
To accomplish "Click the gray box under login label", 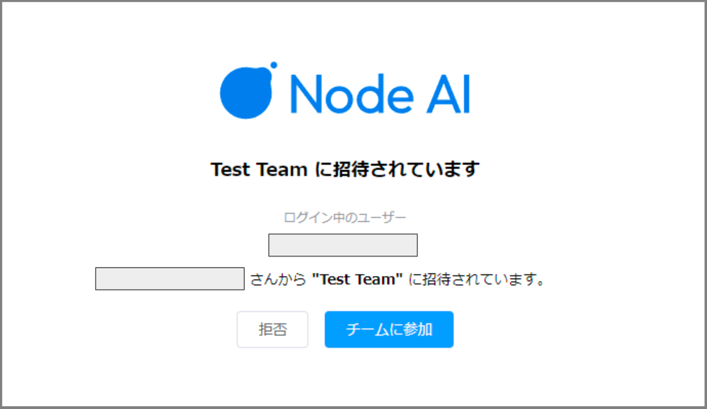I will pyautogui.click(x=343, y=245).
